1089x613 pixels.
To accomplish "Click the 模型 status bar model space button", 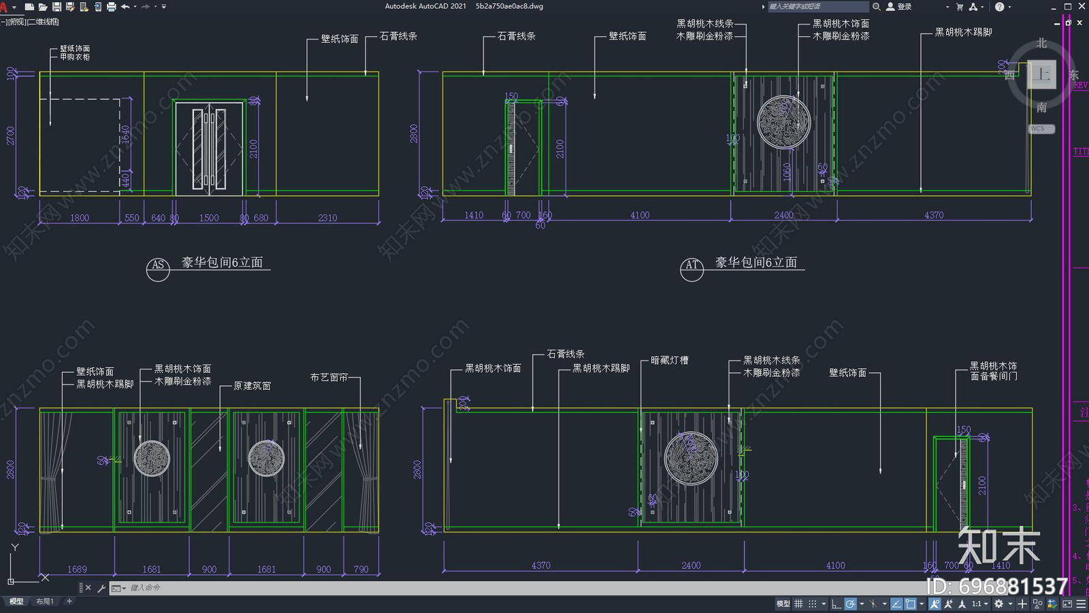I will pos(783,603).
